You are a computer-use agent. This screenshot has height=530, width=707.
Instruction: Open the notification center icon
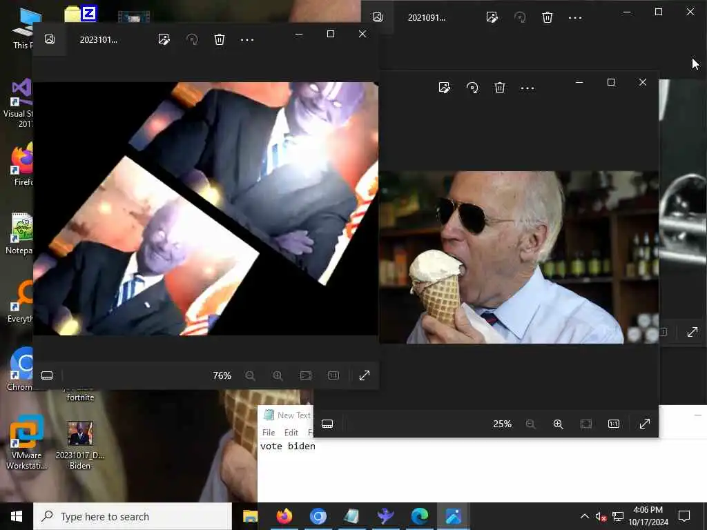pyautogui.click(x=684, y=516)
